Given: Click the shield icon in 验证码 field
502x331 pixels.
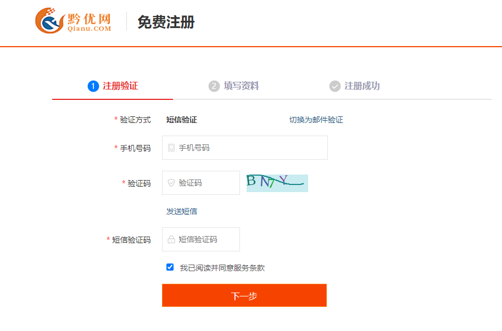Looking at the screenshot, I should pyautogui.click(x=171, y=183).
